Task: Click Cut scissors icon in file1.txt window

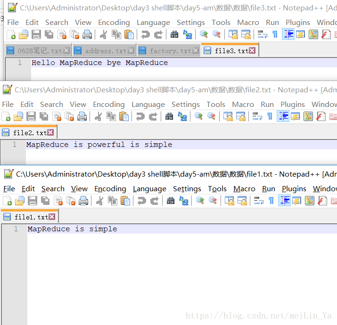Action: (100, 201)
